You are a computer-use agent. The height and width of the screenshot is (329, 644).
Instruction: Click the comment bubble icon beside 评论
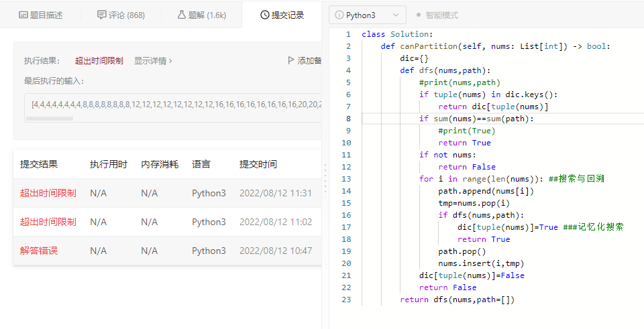click(x=101, y=15)
